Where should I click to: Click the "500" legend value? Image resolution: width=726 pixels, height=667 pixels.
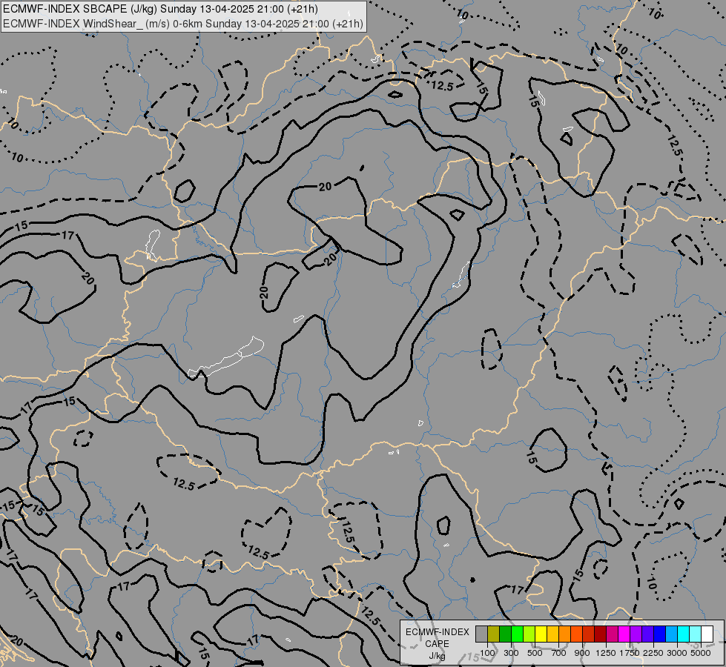535,653
